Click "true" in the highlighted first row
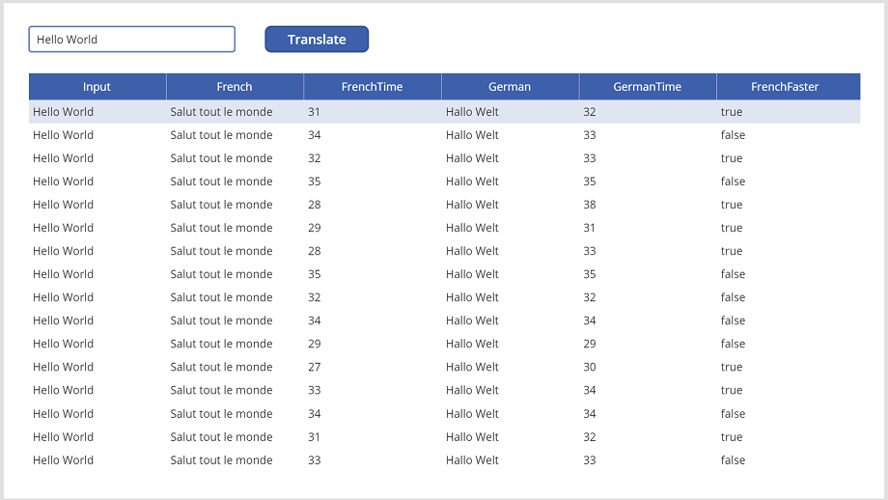888x500 pixels. (x=732, y=112)
